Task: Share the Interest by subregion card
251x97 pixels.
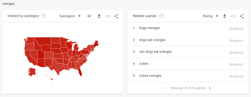Action: (x=116, y=16)
